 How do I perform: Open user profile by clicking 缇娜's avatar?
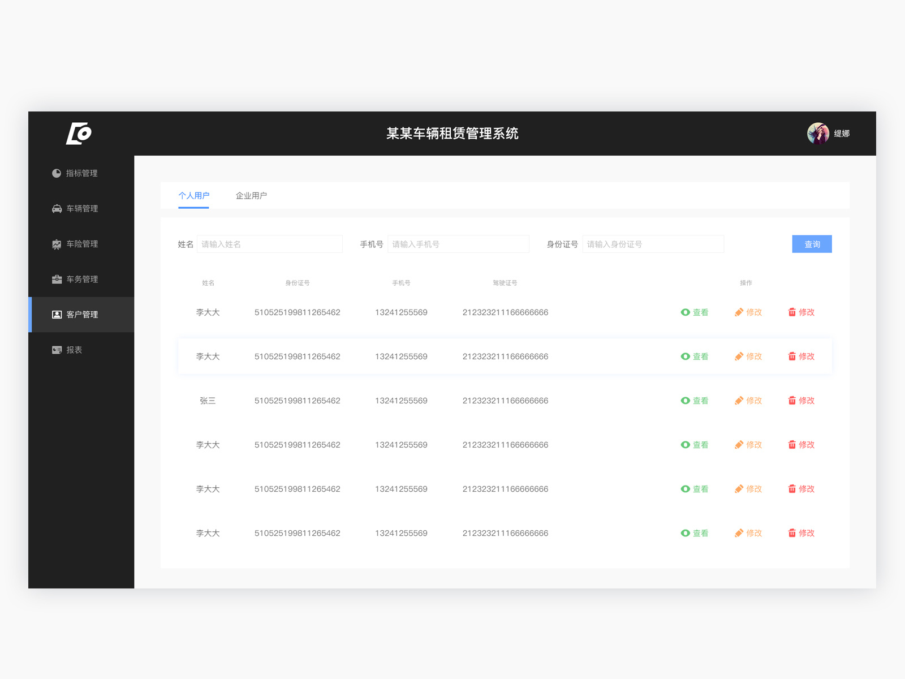tap(817, 134)
